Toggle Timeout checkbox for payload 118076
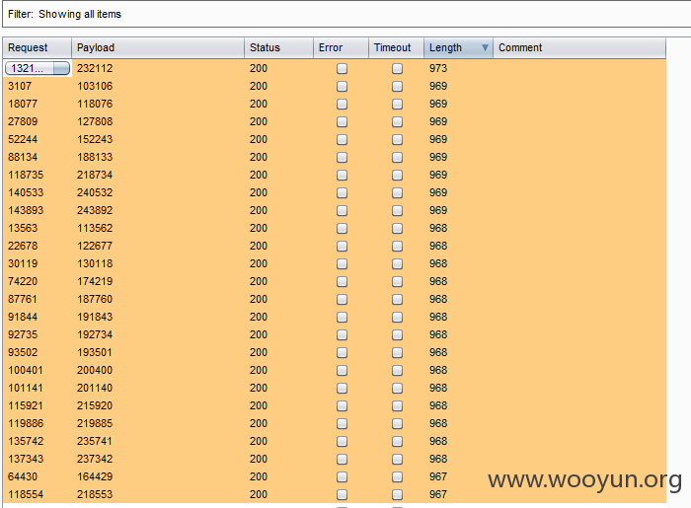691x508 pixels. 397,104
